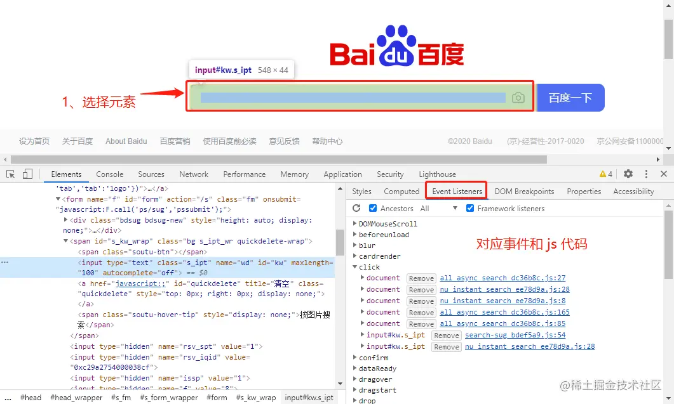674x404 pixels.
Task: Remove listener for search-sug_bdef5a9.js:54
Action: point(446,336)
